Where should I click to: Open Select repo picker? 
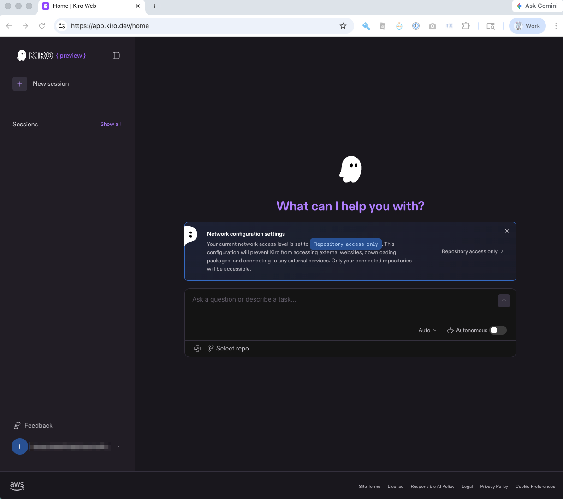pyautogui.click(x=229, y=349)
